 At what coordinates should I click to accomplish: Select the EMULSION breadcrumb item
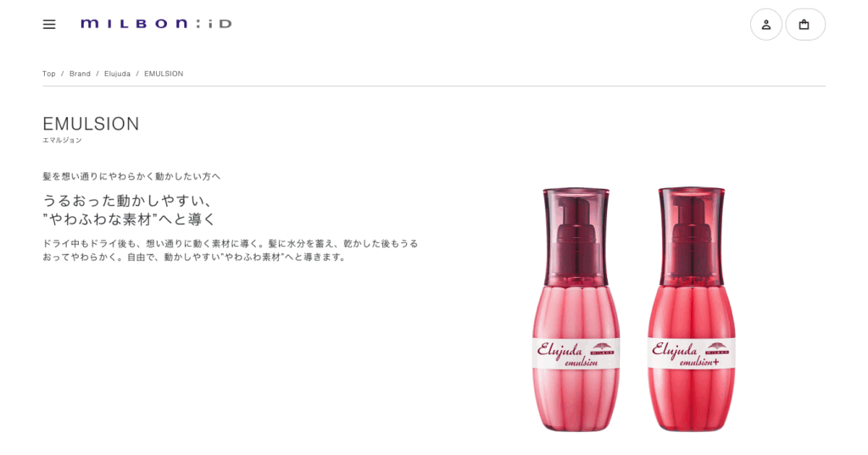[x=164, y=74]
